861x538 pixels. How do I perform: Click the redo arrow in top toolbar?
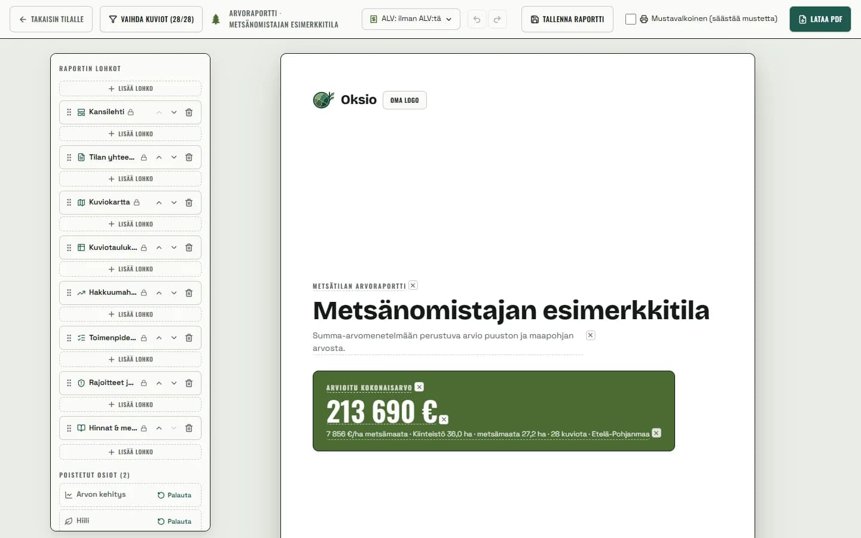497,19
